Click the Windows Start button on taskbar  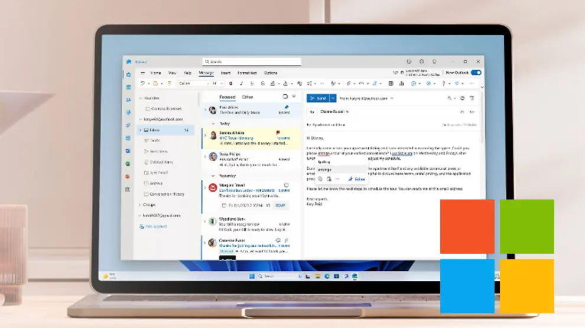tap(251, 276)
